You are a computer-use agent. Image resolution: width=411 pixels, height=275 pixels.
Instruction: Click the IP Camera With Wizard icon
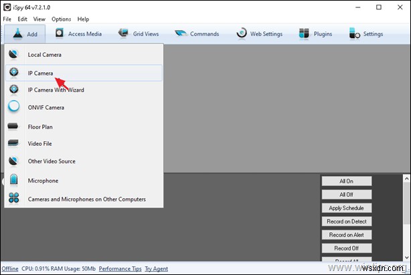tap(13, 90)
